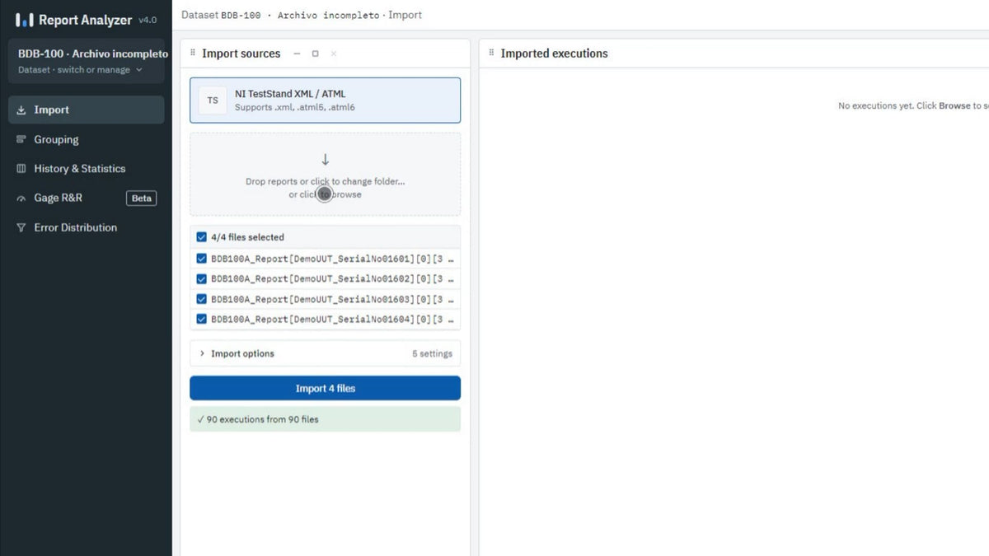Click the Report Analyzer logo icon

point(25,20)
